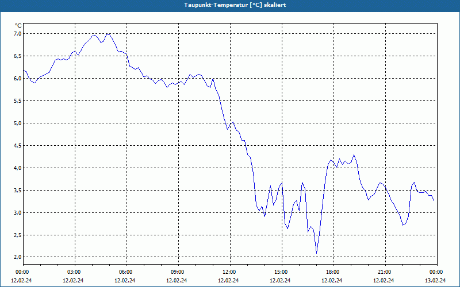Select the '21:00' time label

[385, 272]
